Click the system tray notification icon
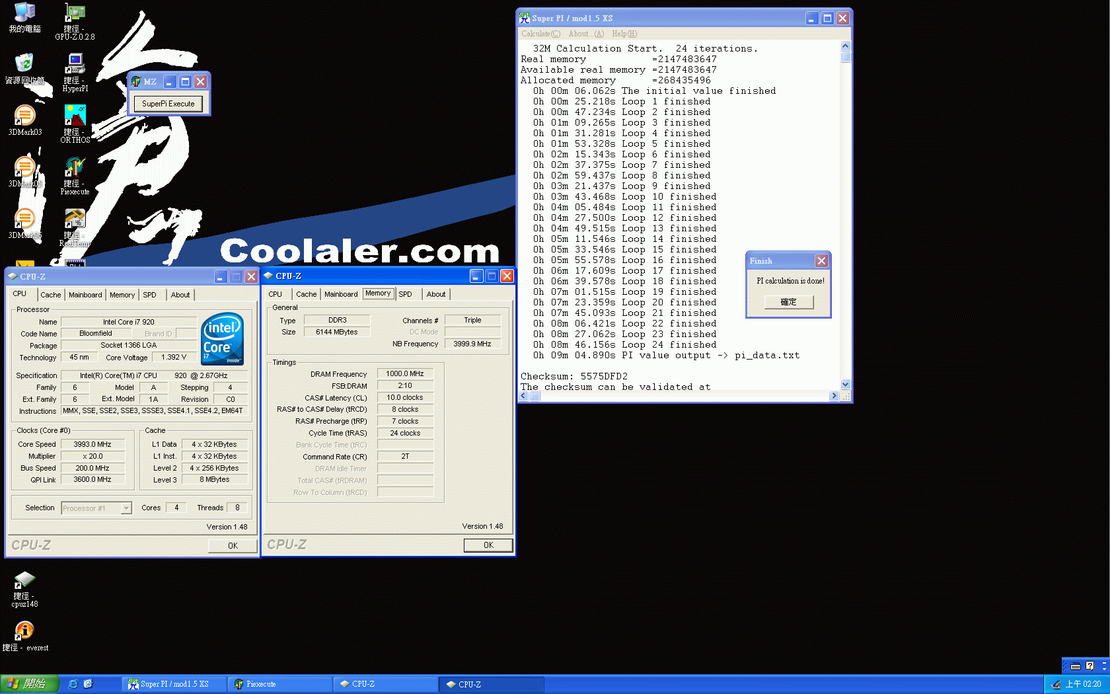This screenshot has height=694, width=1110. click(1056, 684)
